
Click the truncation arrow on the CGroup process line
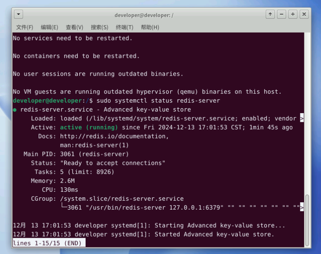(x=302, y=208)
